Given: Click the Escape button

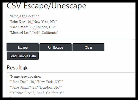Looking at the screenshot, I should point(23,47).
